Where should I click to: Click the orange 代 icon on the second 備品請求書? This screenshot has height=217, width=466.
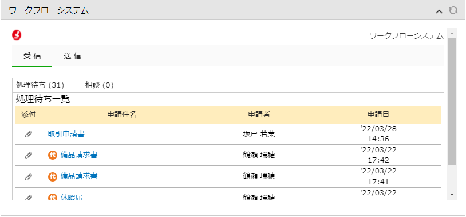tap(52, 176)
